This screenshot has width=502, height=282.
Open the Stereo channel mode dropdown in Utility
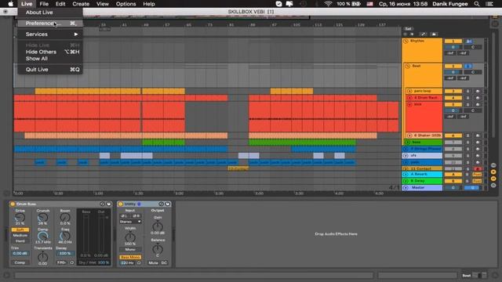coord(130,222)
